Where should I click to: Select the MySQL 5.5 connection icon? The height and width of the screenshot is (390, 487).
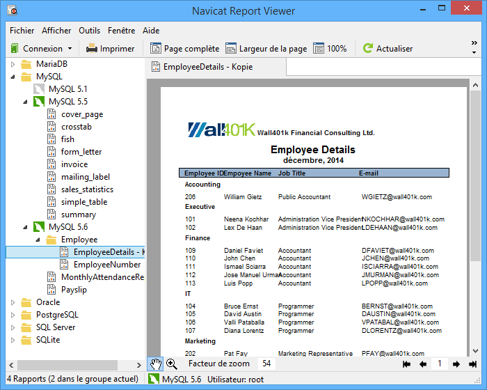point(39,102)
